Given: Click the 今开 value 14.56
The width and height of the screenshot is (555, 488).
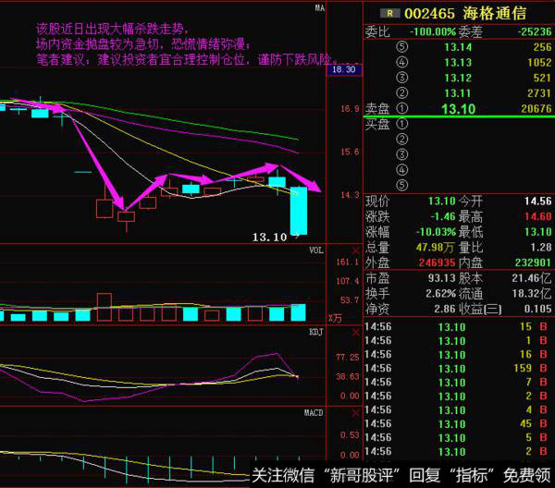Looking at the screenshot, I should tap(538, 201).
